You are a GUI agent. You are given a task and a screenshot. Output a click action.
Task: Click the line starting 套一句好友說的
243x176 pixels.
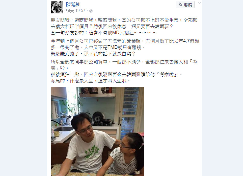point(104,33)
